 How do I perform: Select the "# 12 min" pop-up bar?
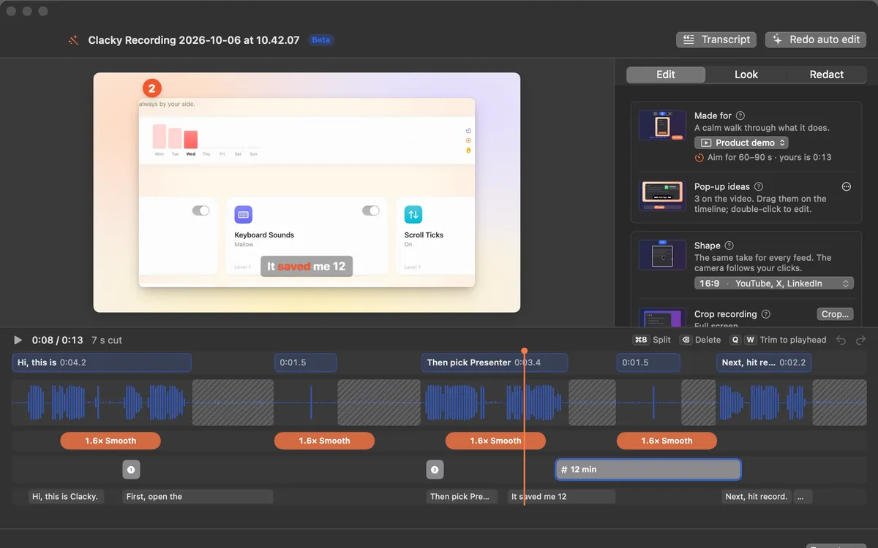pos(648,470)
